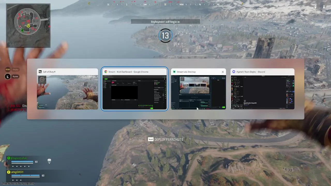Click the Call of Duty app icon
This screenshot has width=331, height=186.
point(40,72)
